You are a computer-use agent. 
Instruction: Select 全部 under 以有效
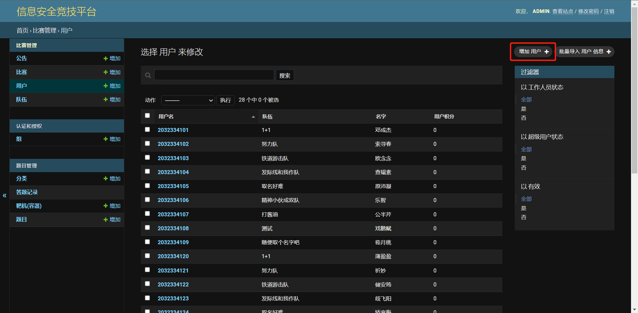pos(526,199)
